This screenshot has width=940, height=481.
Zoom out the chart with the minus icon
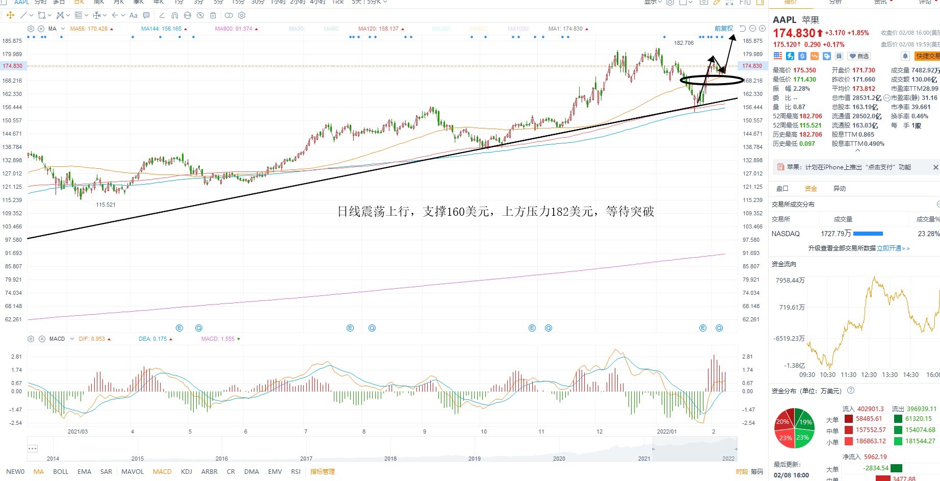click(x=752, y=29)
